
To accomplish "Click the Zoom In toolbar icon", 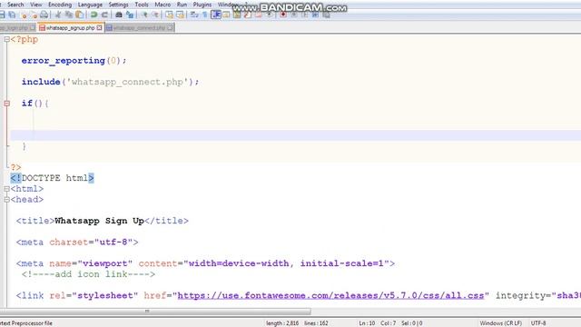I will click(x=144, y=15).
